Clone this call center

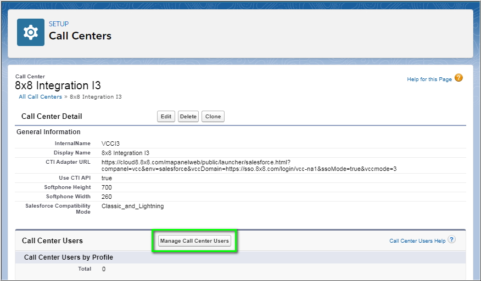pyautogui.click(x=212, y=117)
